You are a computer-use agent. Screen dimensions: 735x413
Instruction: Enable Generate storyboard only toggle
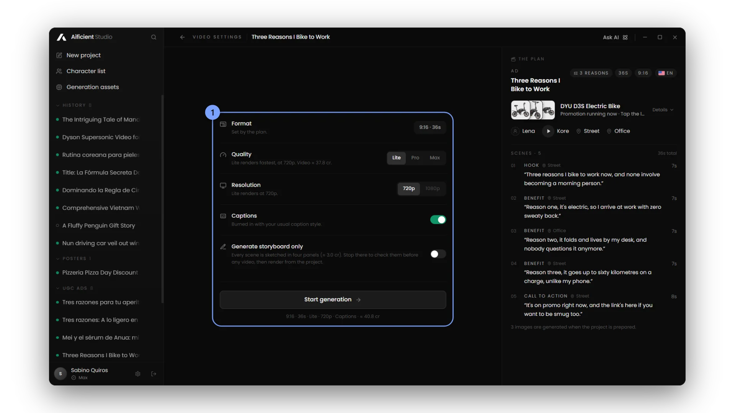click(x=438, y=254)
